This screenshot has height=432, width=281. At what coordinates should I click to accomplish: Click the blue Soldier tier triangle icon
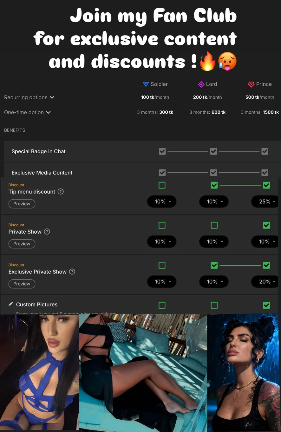point(146,84)
